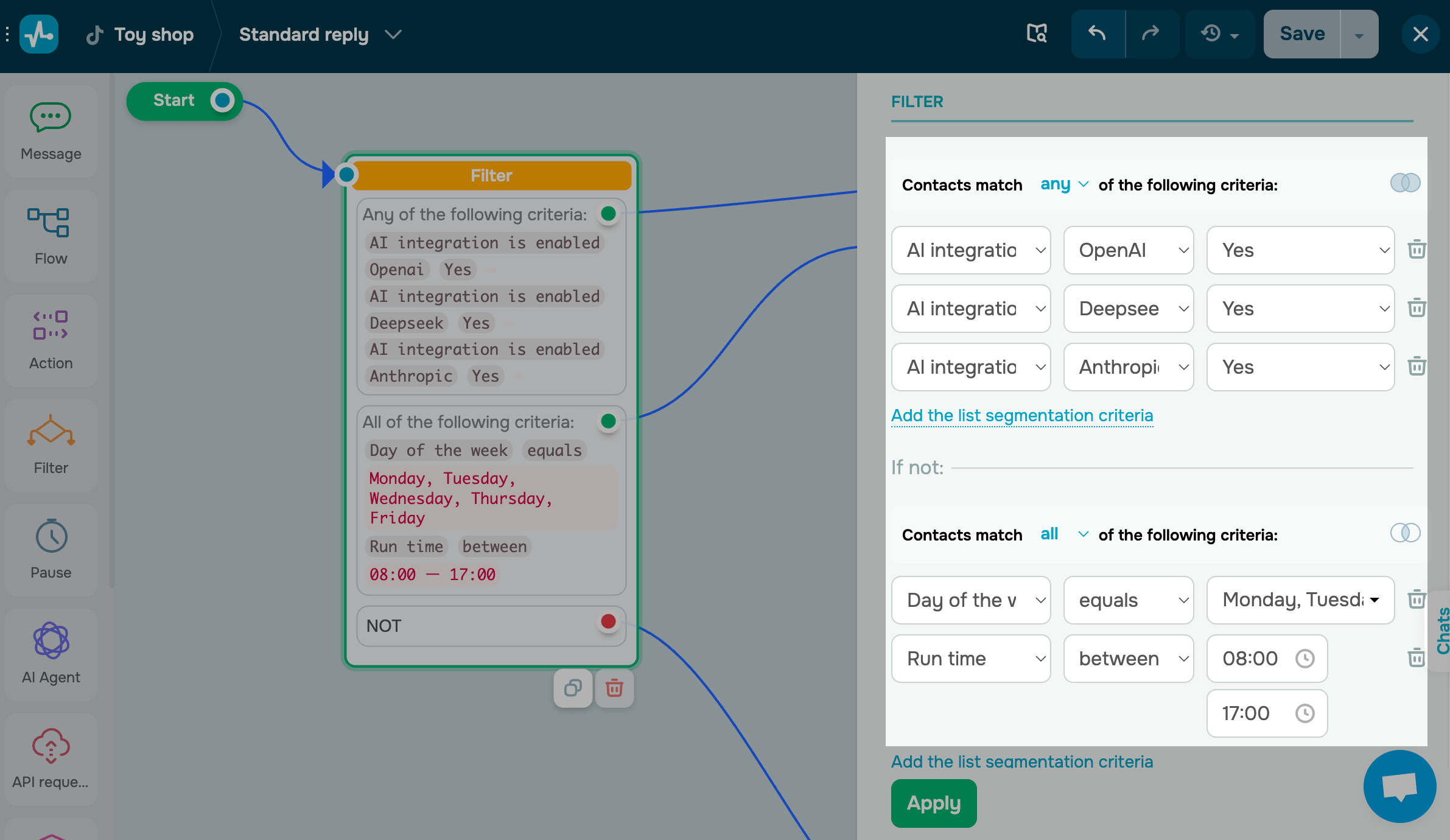The height and width of the screenshot is (840, 1450).
Task: Toggle the 'all' criteria group switch
Action: click(1405, 533)
